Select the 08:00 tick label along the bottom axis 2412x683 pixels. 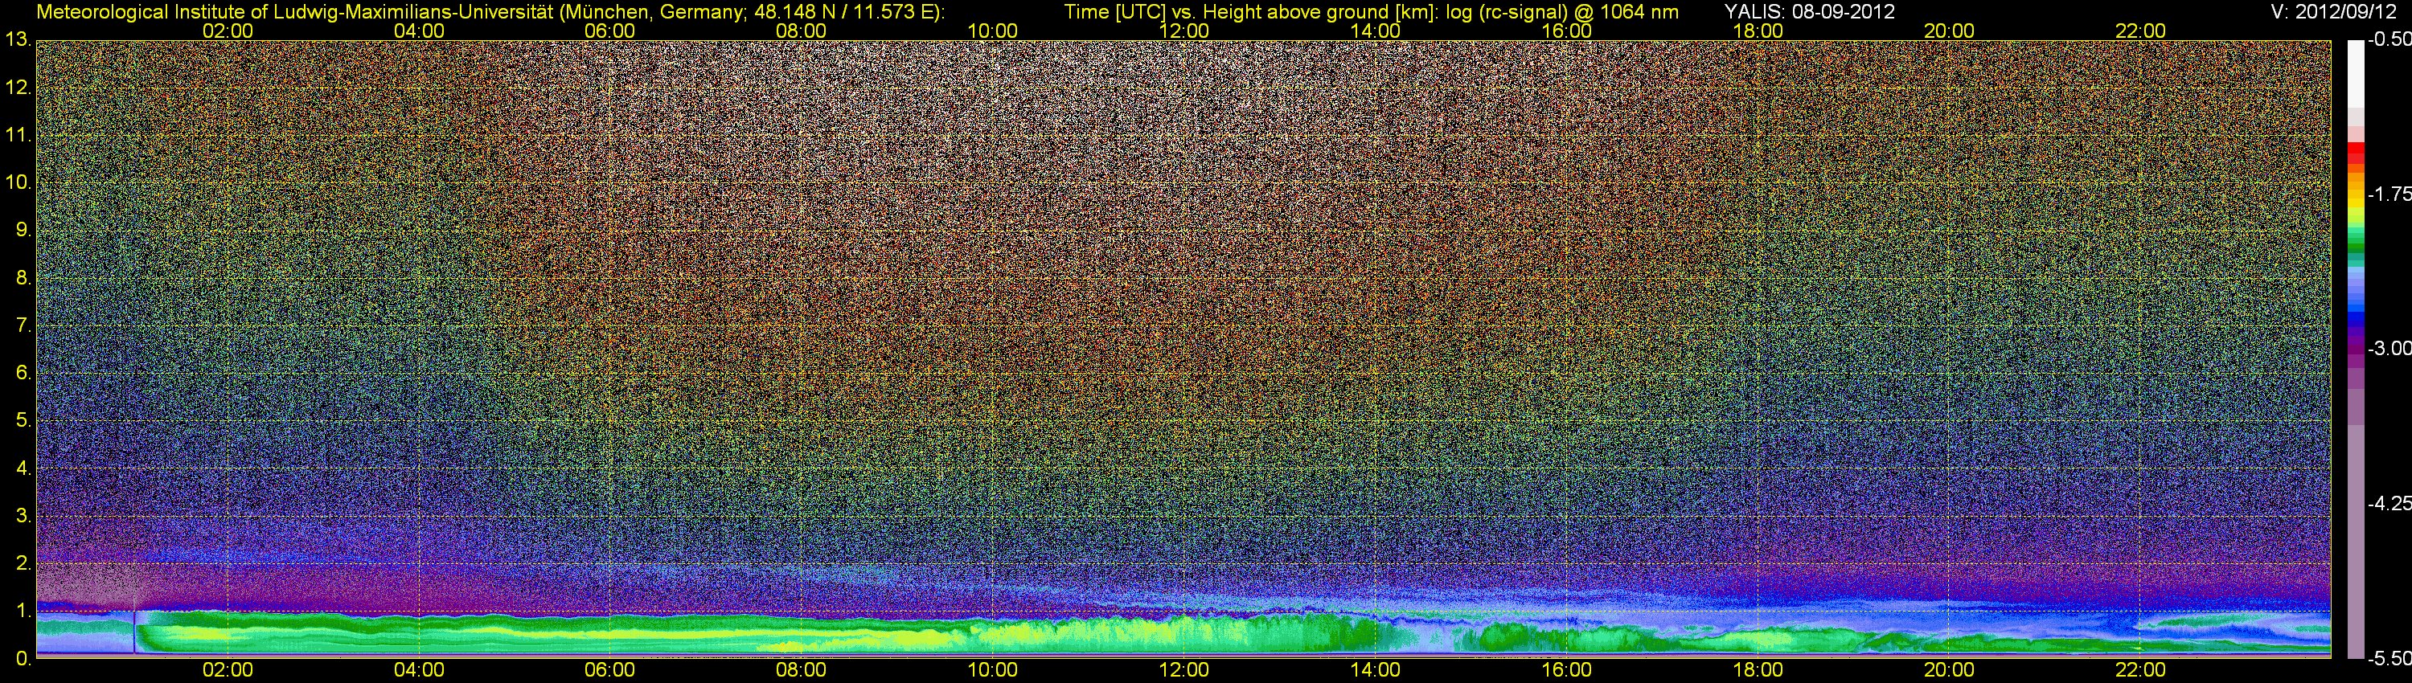click(801, 670)
